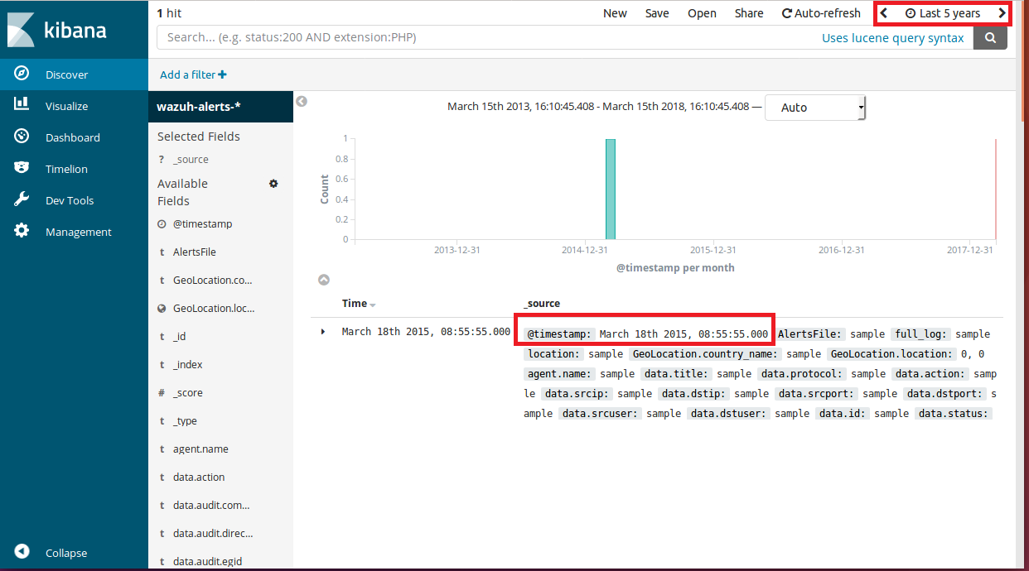Open the Visualize bar chart icon
Screen dimensions: 1029x571
[x=22, y=105]
